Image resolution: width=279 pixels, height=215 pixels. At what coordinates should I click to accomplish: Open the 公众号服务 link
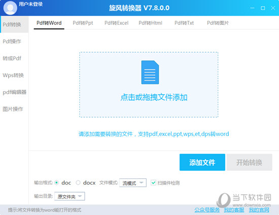(x=207, y=210)
